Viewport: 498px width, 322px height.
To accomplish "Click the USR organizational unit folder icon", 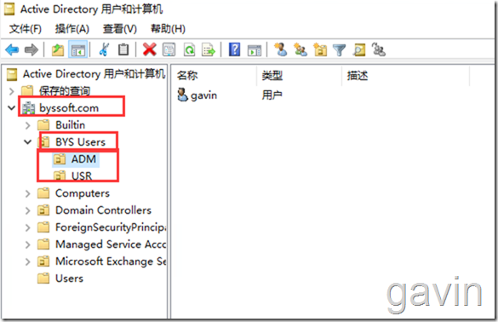I will (x=59, y=175).
